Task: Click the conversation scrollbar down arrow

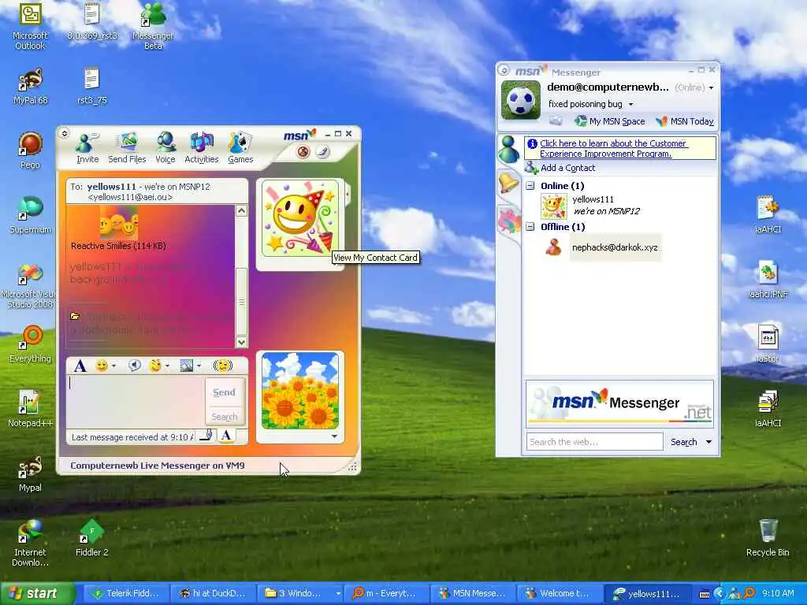Action: click(x=241, y=342)
